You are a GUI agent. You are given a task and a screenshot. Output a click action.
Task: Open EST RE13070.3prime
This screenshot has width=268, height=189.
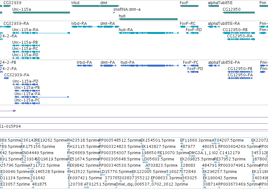(173, 153)
